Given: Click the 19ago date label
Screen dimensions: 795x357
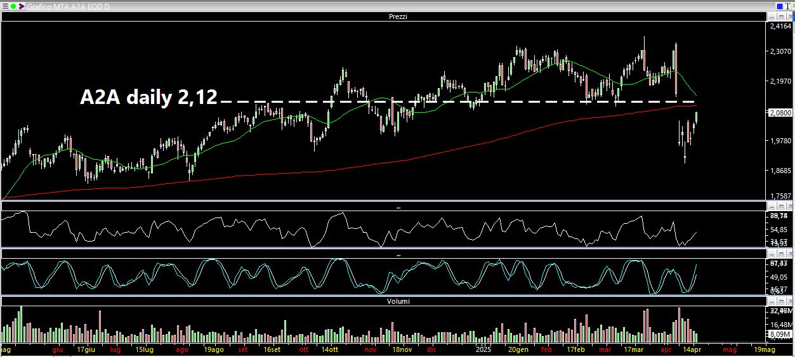Looking at the screenshot, I should point(213,349).
